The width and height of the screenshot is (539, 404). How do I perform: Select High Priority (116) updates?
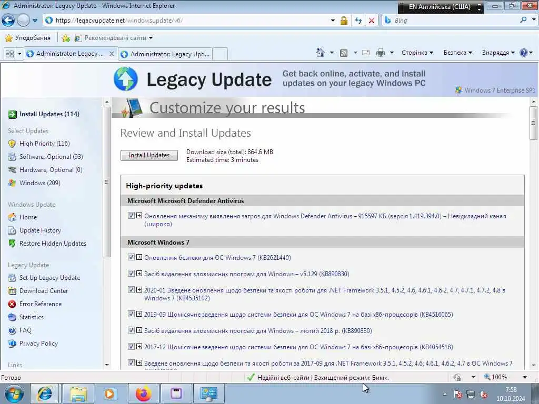[x=44, y=144]
